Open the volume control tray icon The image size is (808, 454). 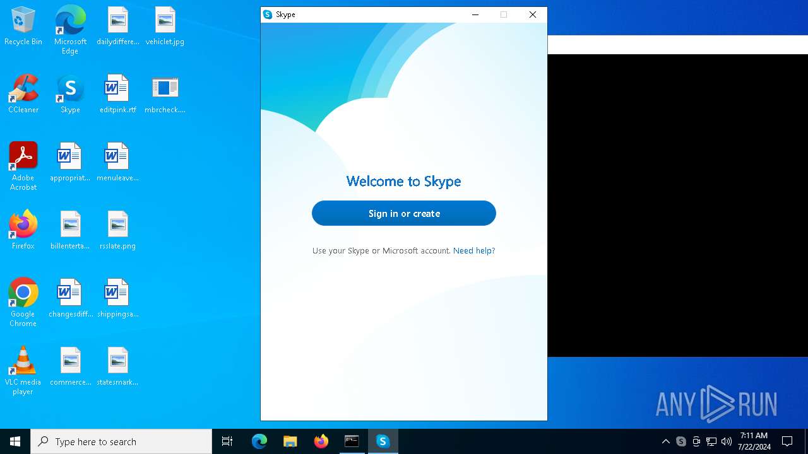point(727,441)
